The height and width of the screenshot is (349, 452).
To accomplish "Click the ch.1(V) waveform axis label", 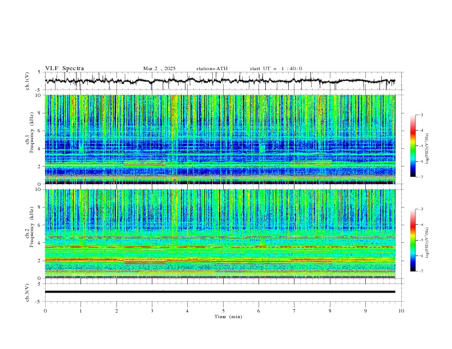I will (27, 81).
